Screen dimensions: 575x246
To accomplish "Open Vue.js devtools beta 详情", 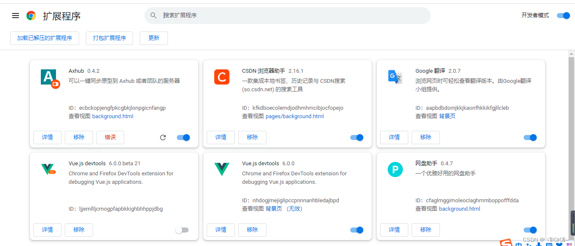I will point(47,230).
